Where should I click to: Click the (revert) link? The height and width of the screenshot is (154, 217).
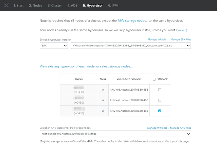point(182,30)
